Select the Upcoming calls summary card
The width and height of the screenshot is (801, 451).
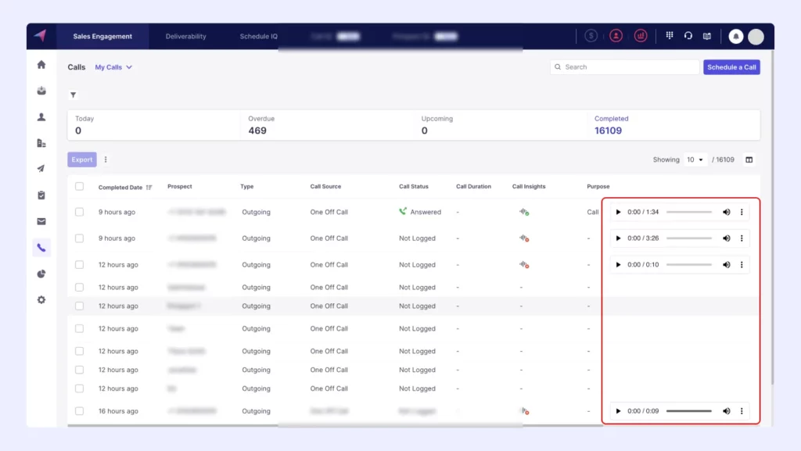point(500,125)
